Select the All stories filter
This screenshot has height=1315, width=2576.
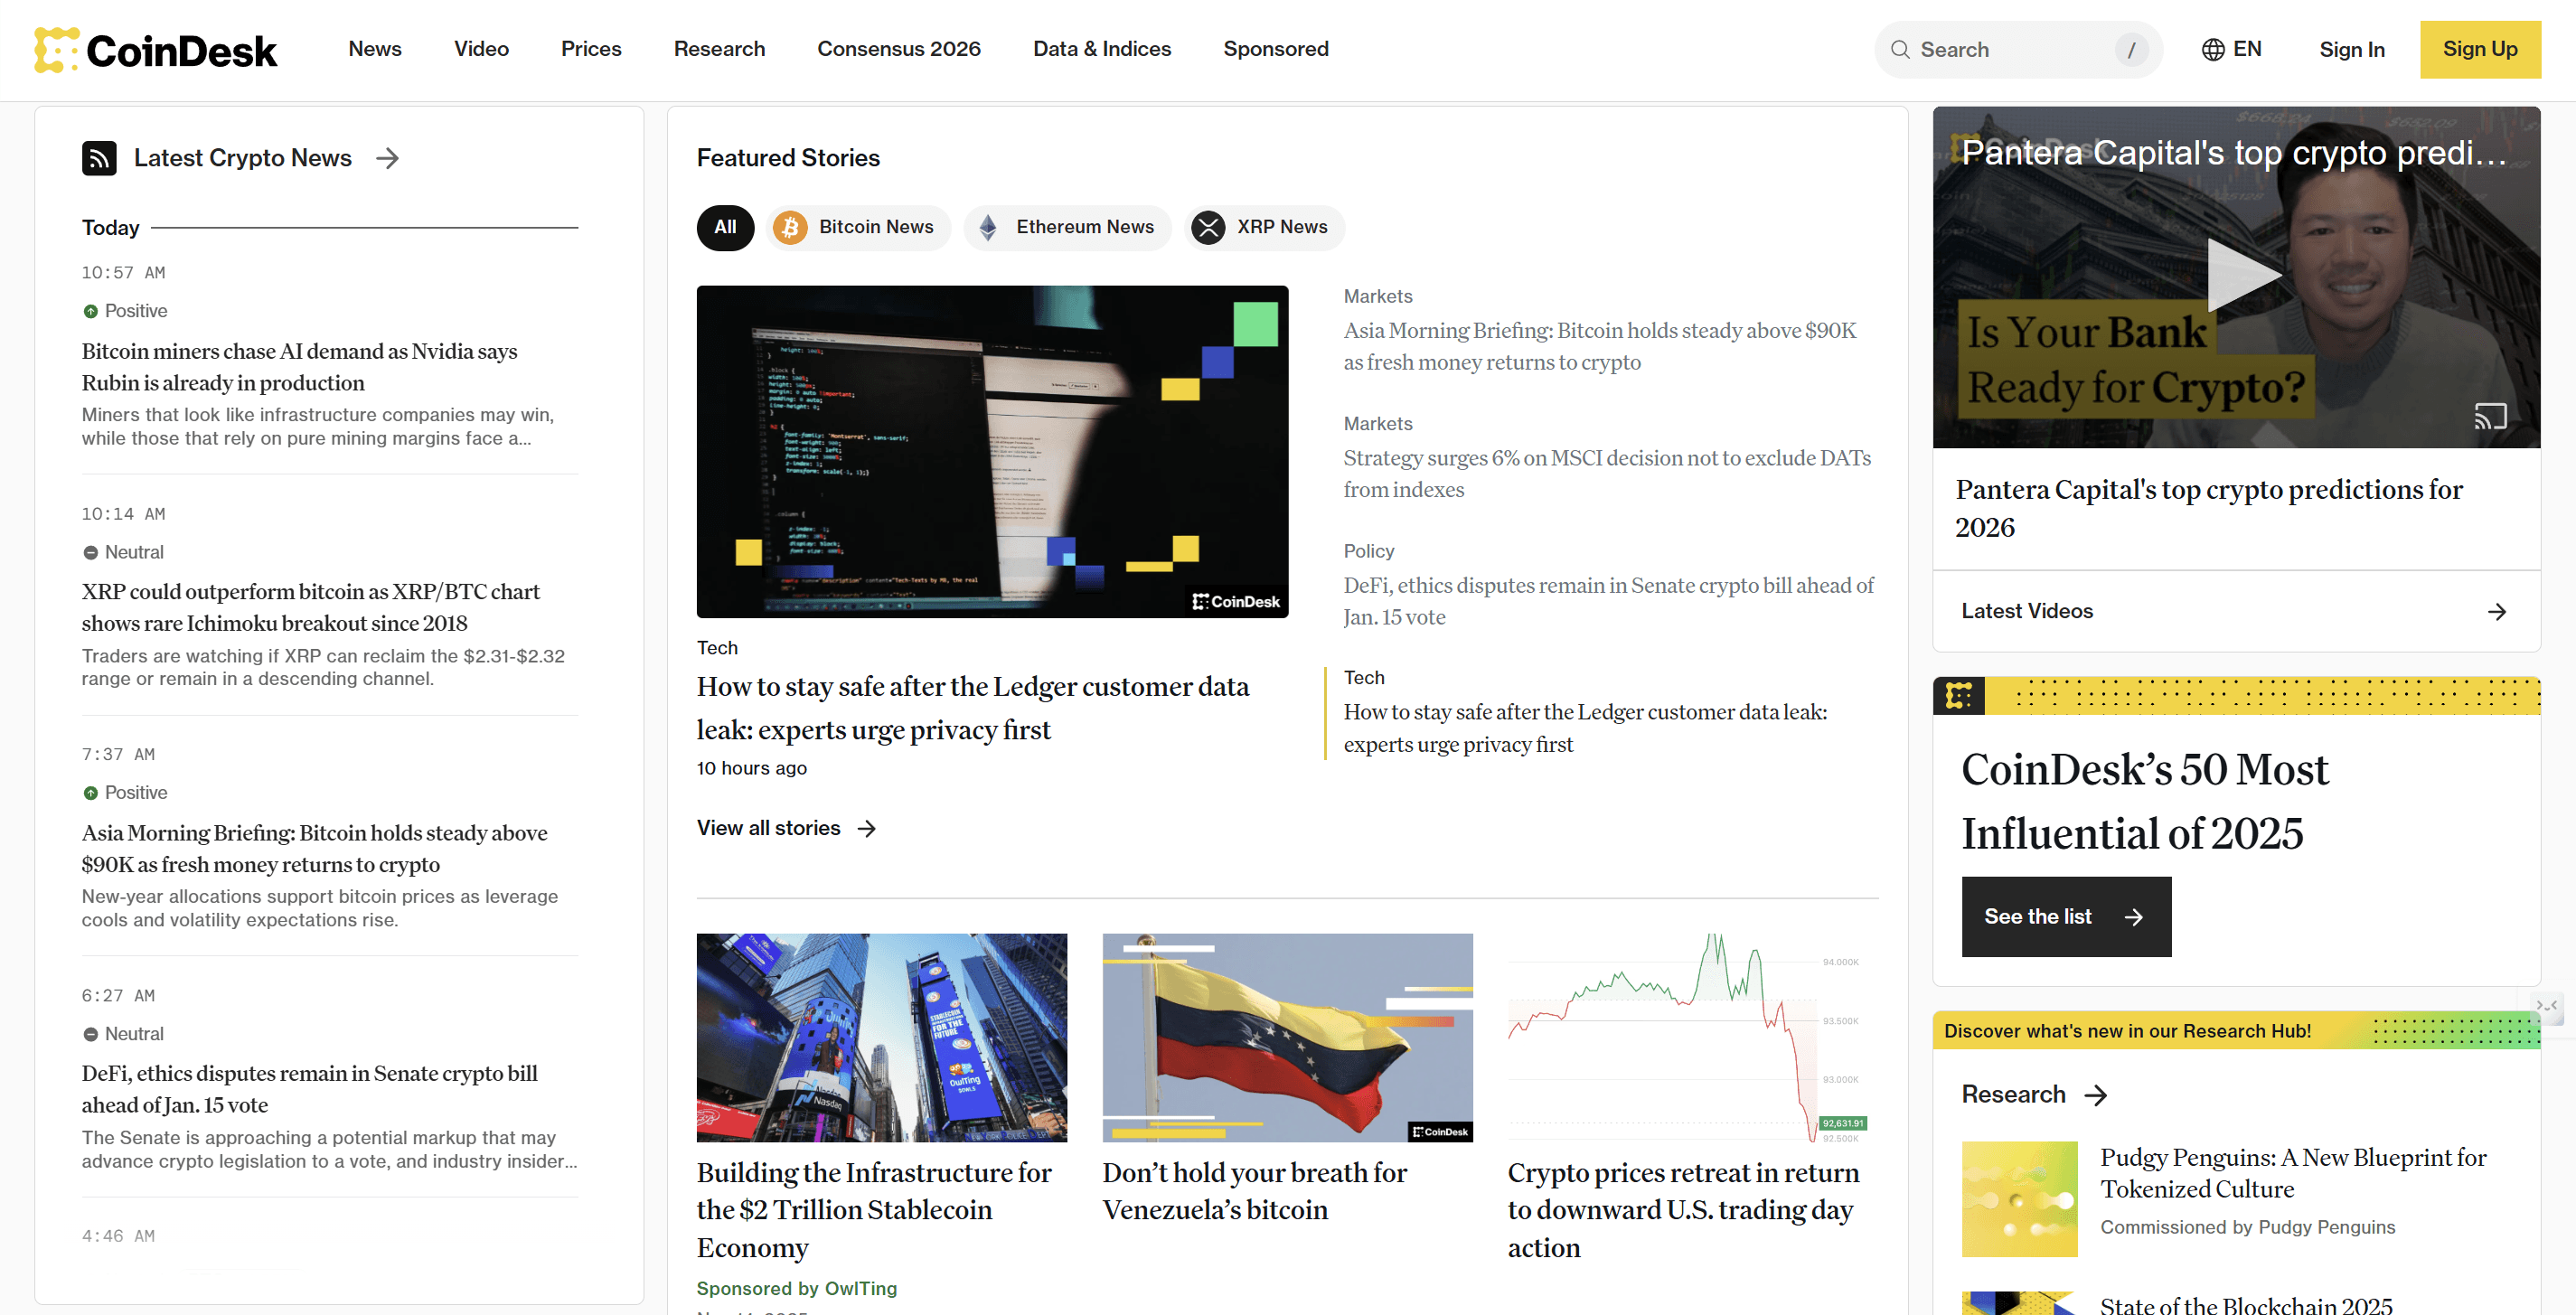(725, 227)
